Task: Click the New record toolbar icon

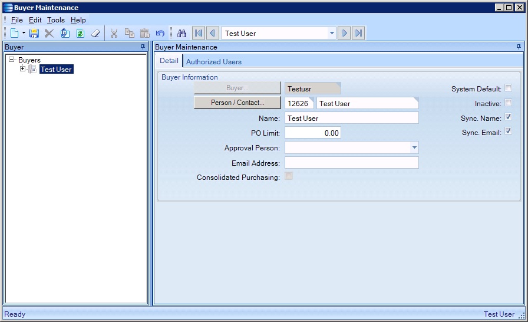Action: tap(15, 33)
